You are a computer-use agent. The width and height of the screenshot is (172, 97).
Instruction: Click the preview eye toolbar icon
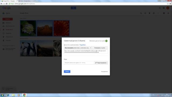(145, 13)
